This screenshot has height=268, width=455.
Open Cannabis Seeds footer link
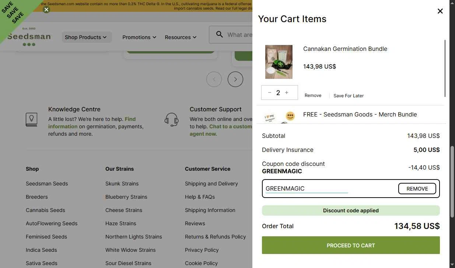(45, 210)
